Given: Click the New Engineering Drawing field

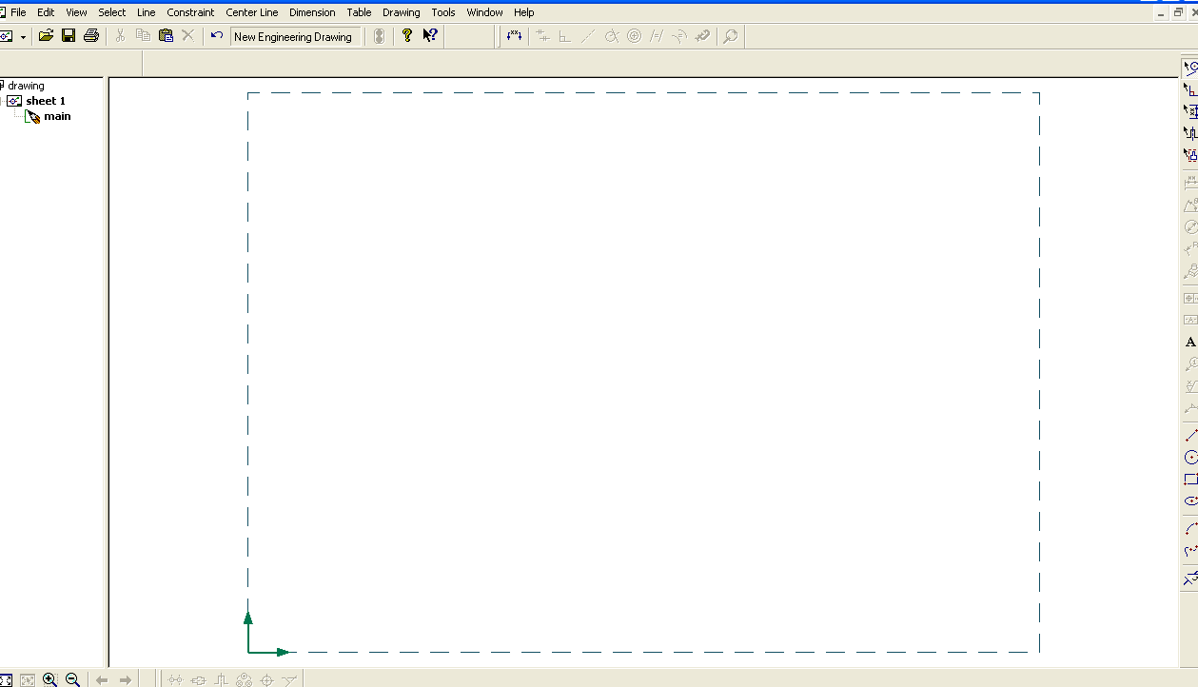Looking at the screenshot, I should tap(295, 36).
